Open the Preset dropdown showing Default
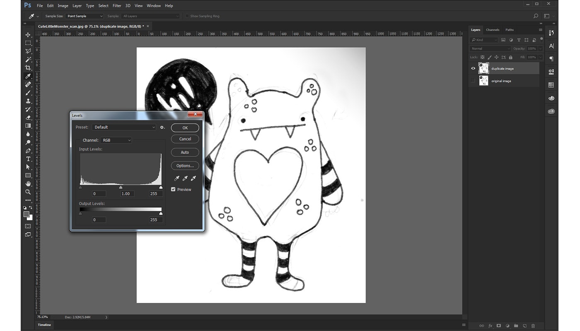The width and height of the screenshot is (580, 331). pyautogui.click(x=124, y=127)
